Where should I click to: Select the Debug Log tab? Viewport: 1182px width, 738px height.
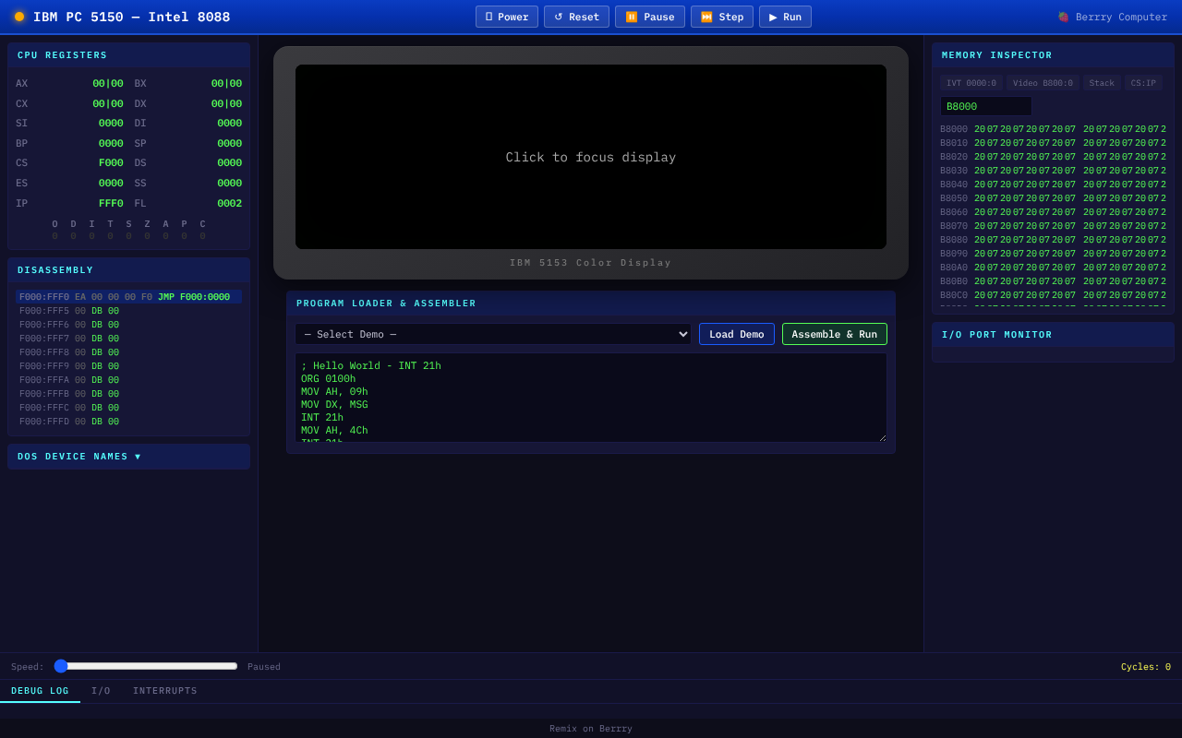click(x=40, y=691)
